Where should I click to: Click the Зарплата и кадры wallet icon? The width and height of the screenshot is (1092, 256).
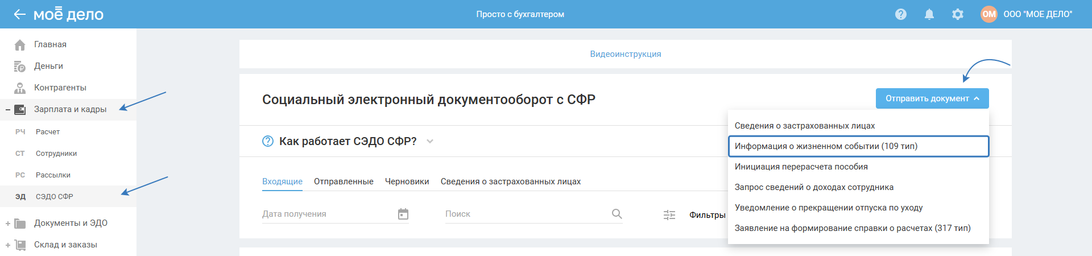[x=20, y=109]
